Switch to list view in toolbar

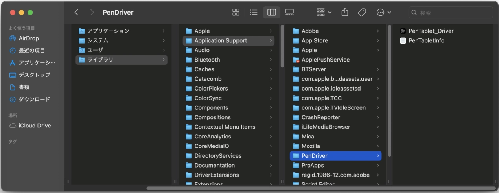pyautogui.click(x=254, y=12)
